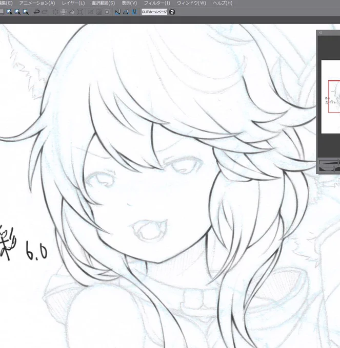Click the Scale/Rotate transform icon

coord(80,12)
